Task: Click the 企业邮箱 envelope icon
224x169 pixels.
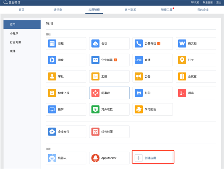Action: click(96, 60)
